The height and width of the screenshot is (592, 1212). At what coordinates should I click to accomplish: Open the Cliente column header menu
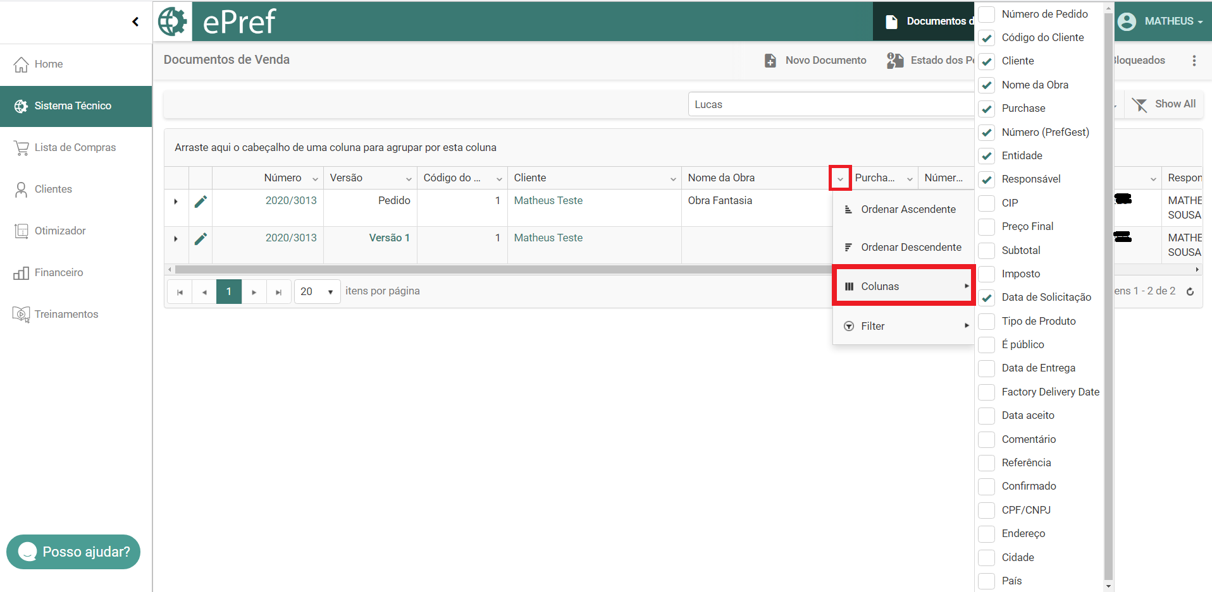coord(672,179)
